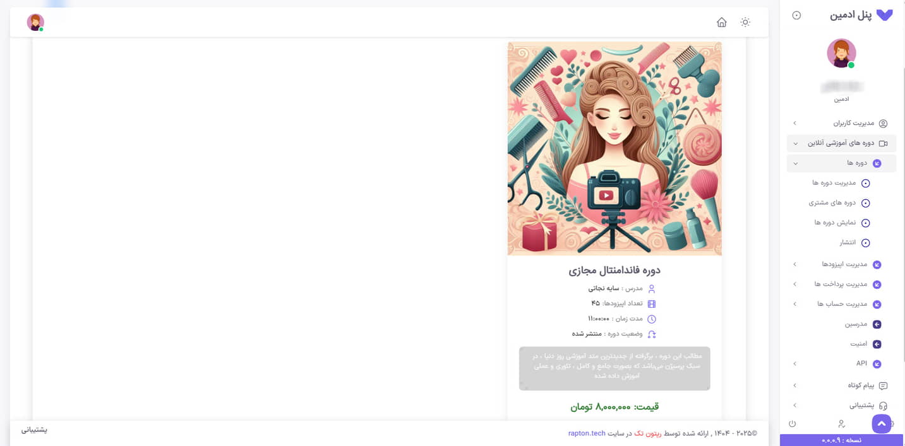This screenshot has width=905, height=446.
Task: Click the heart logo beside پنل ادمین
Action: pyautogui.click(x=885, y=15)
